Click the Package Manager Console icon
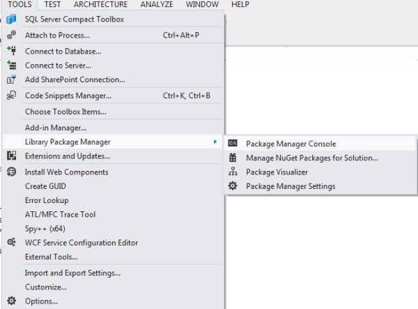Screen dimensions: 418x309 233,144
